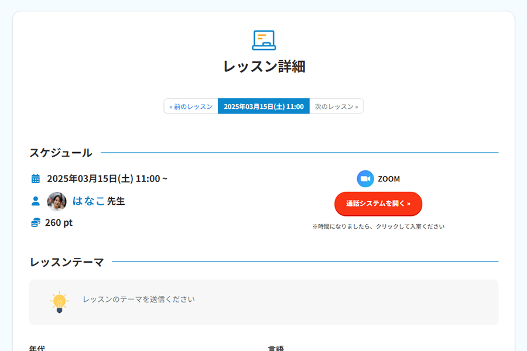Click the レッスンテーマ section heading
Viewport: 527px width, 351px height.
67,262
